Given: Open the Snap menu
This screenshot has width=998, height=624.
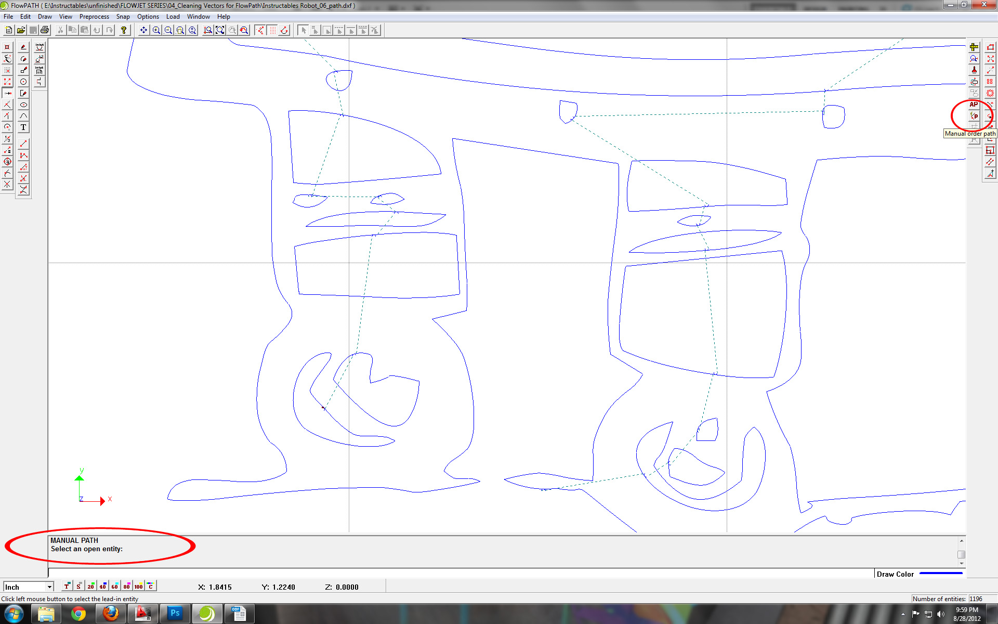Looking at the screenshot, I should pyautogui.click(x=123, y=17).
